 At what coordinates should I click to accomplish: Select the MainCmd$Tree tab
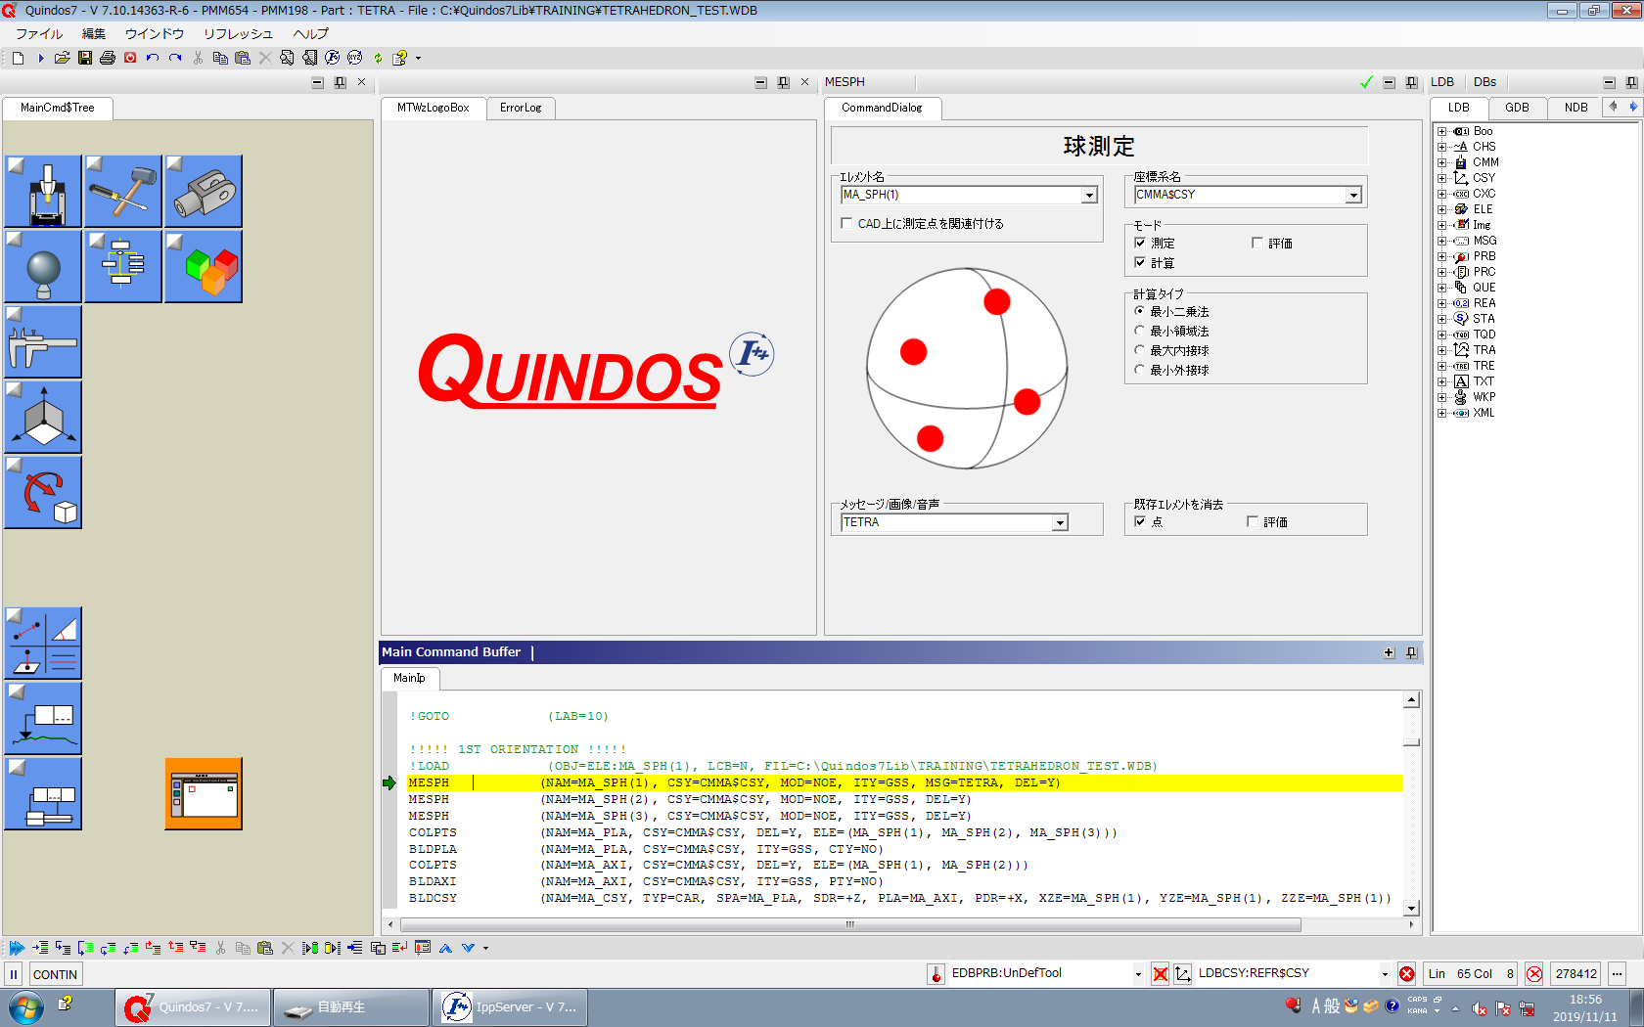pyautogui.click(x=58, y=108)
